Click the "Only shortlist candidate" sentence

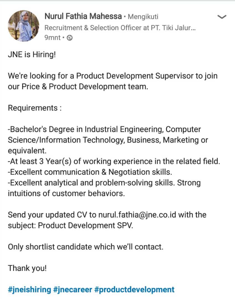(x=85, y=247)
